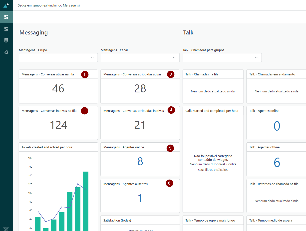This screenshot has width=306, height=231.
Task: Click the Talk - Agentes offline value 6
Action: tap(277, 163)
